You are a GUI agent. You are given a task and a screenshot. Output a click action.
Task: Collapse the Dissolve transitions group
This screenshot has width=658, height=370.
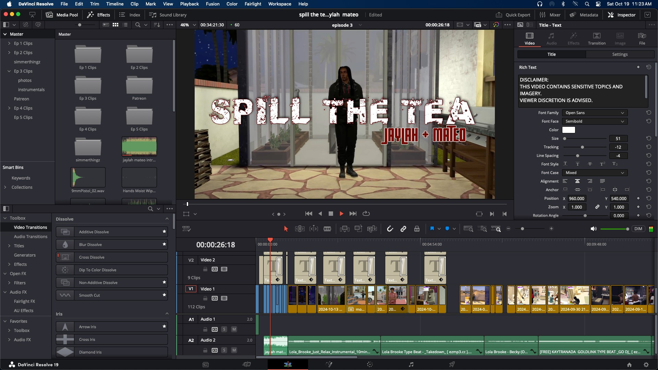(167, 219)
